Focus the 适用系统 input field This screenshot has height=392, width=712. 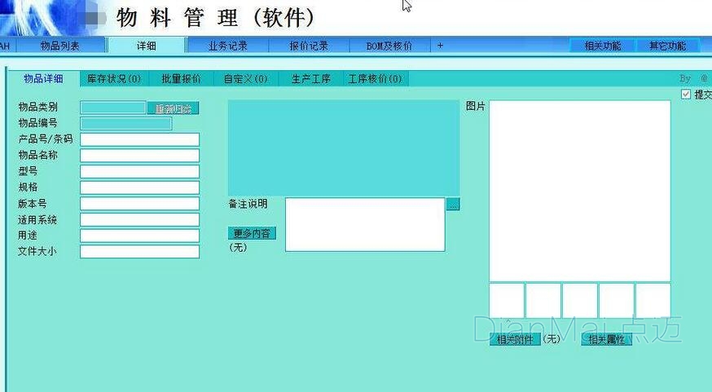140,220
